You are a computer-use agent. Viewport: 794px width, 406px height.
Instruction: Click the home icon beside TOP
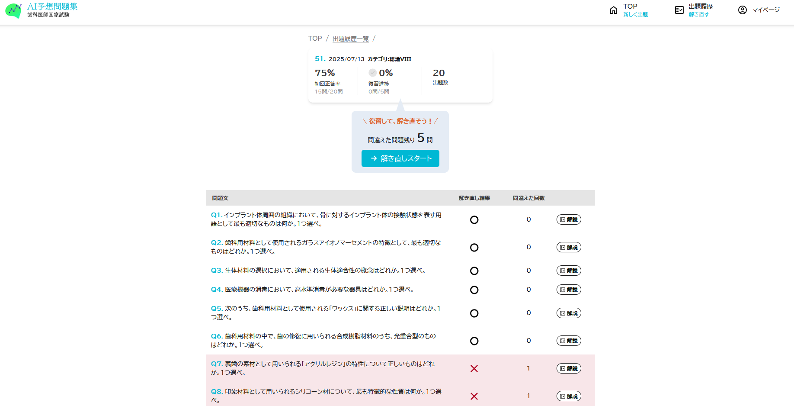coord(614,9)
